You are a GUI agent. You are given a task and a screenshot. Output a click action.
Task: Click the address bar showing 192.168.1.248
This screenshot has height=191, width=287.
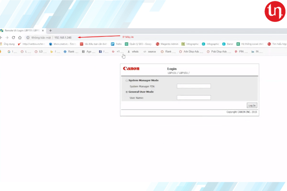click(x=63, y=37)
